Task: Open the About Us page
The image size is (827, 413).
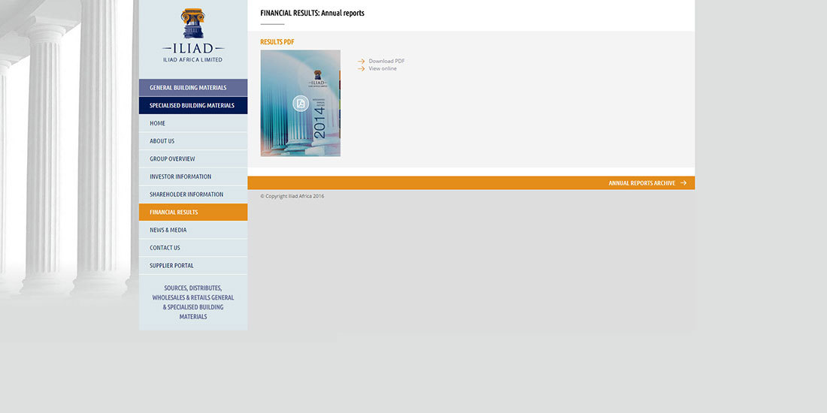Action: (x=162, y=141)
